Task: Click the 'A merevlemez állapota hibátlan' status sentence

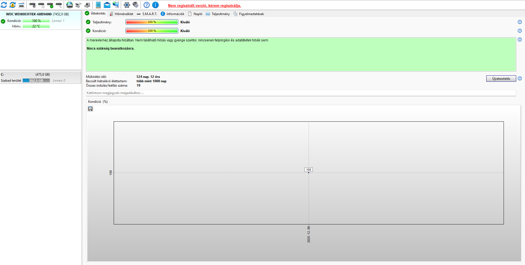Action: click(178, 40)
